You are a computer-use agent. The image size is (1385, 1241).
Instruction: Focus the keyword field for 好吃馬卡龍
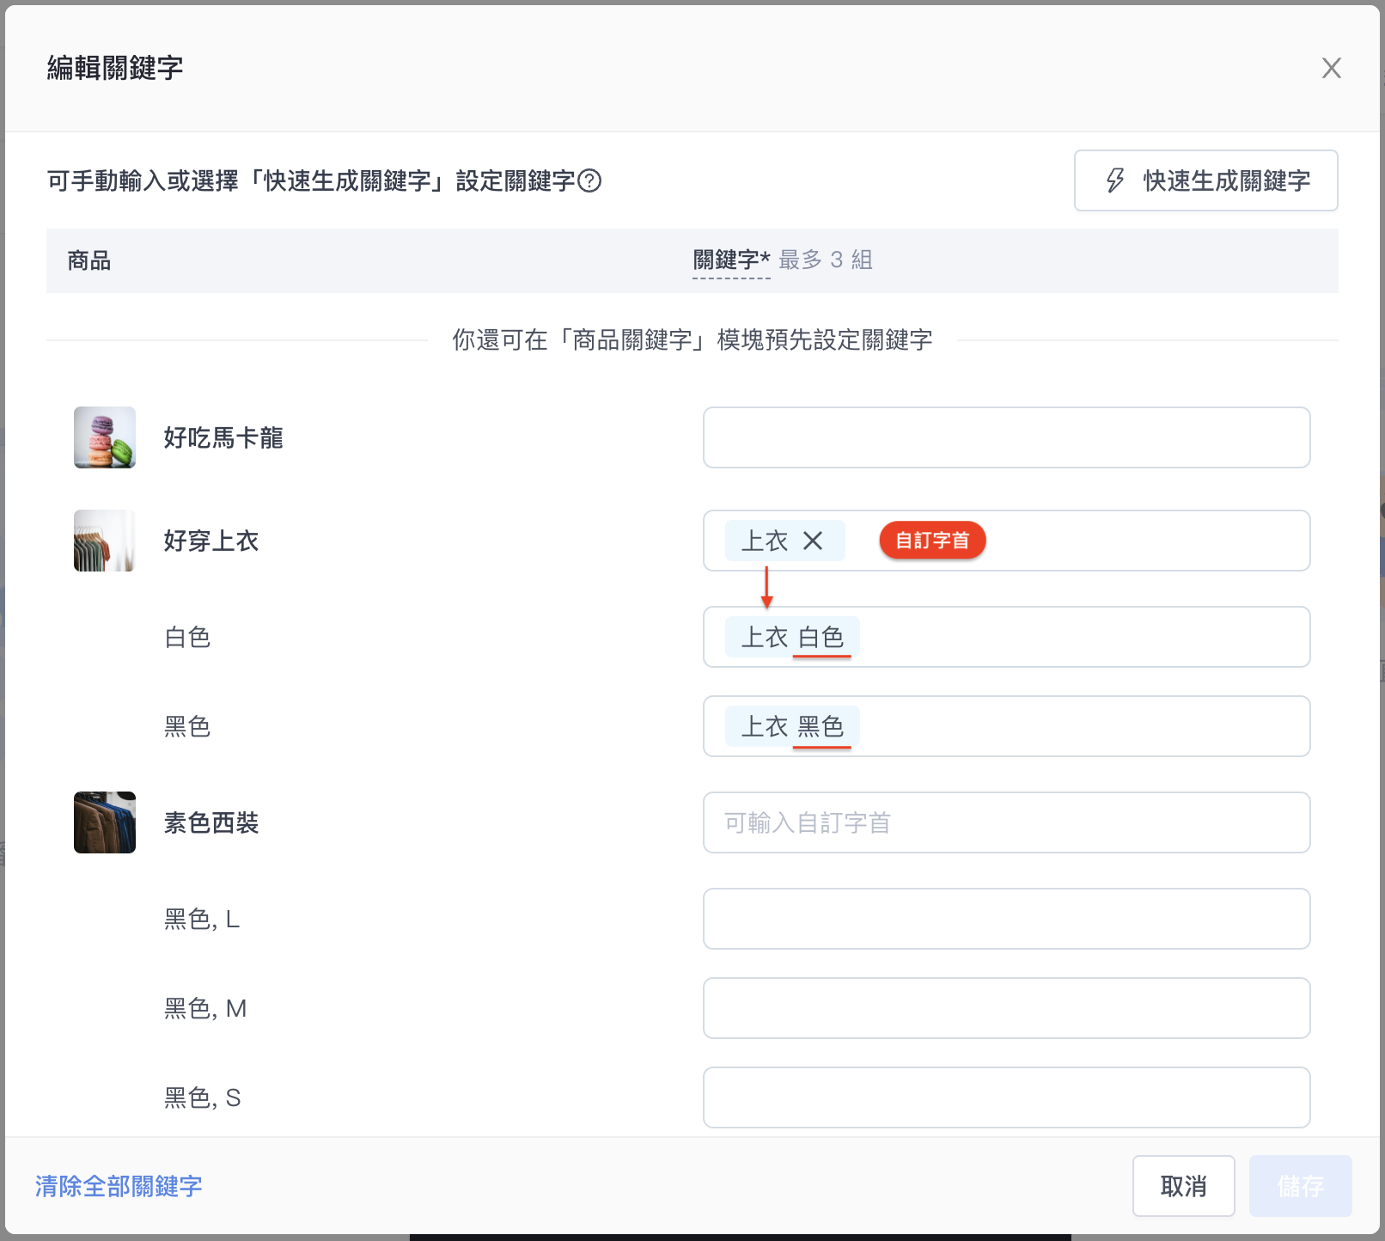pyautogui.click(x=1006, y=437)
